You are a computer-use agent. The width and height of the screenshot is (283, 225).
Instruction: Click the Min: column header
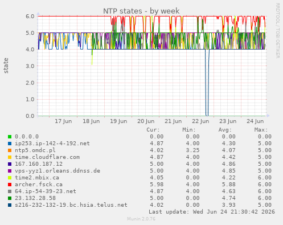point(189,130)
